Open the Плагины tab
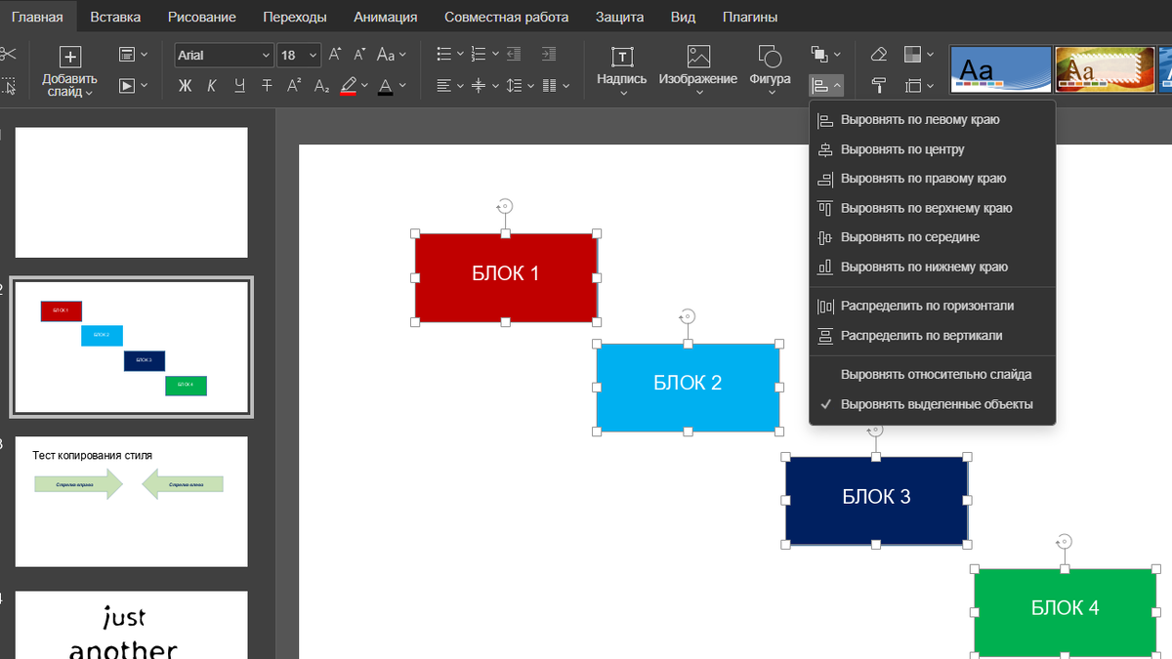Image resolution: width=1172 pixels, height=659 pixels. [750, 17]
